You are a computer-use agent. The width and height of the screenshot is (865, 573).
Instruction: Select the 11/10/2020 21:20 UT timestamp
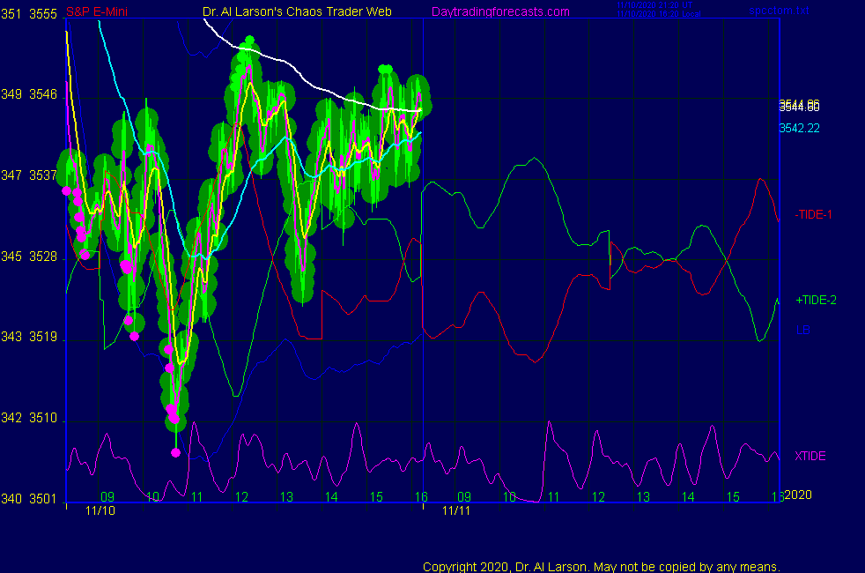point(654,5)
